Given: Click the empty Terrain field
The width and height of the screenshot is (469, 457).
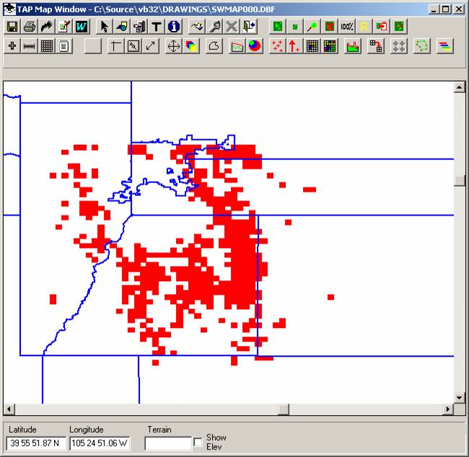Looking at the screenshot, I should (x=168, y=443).
